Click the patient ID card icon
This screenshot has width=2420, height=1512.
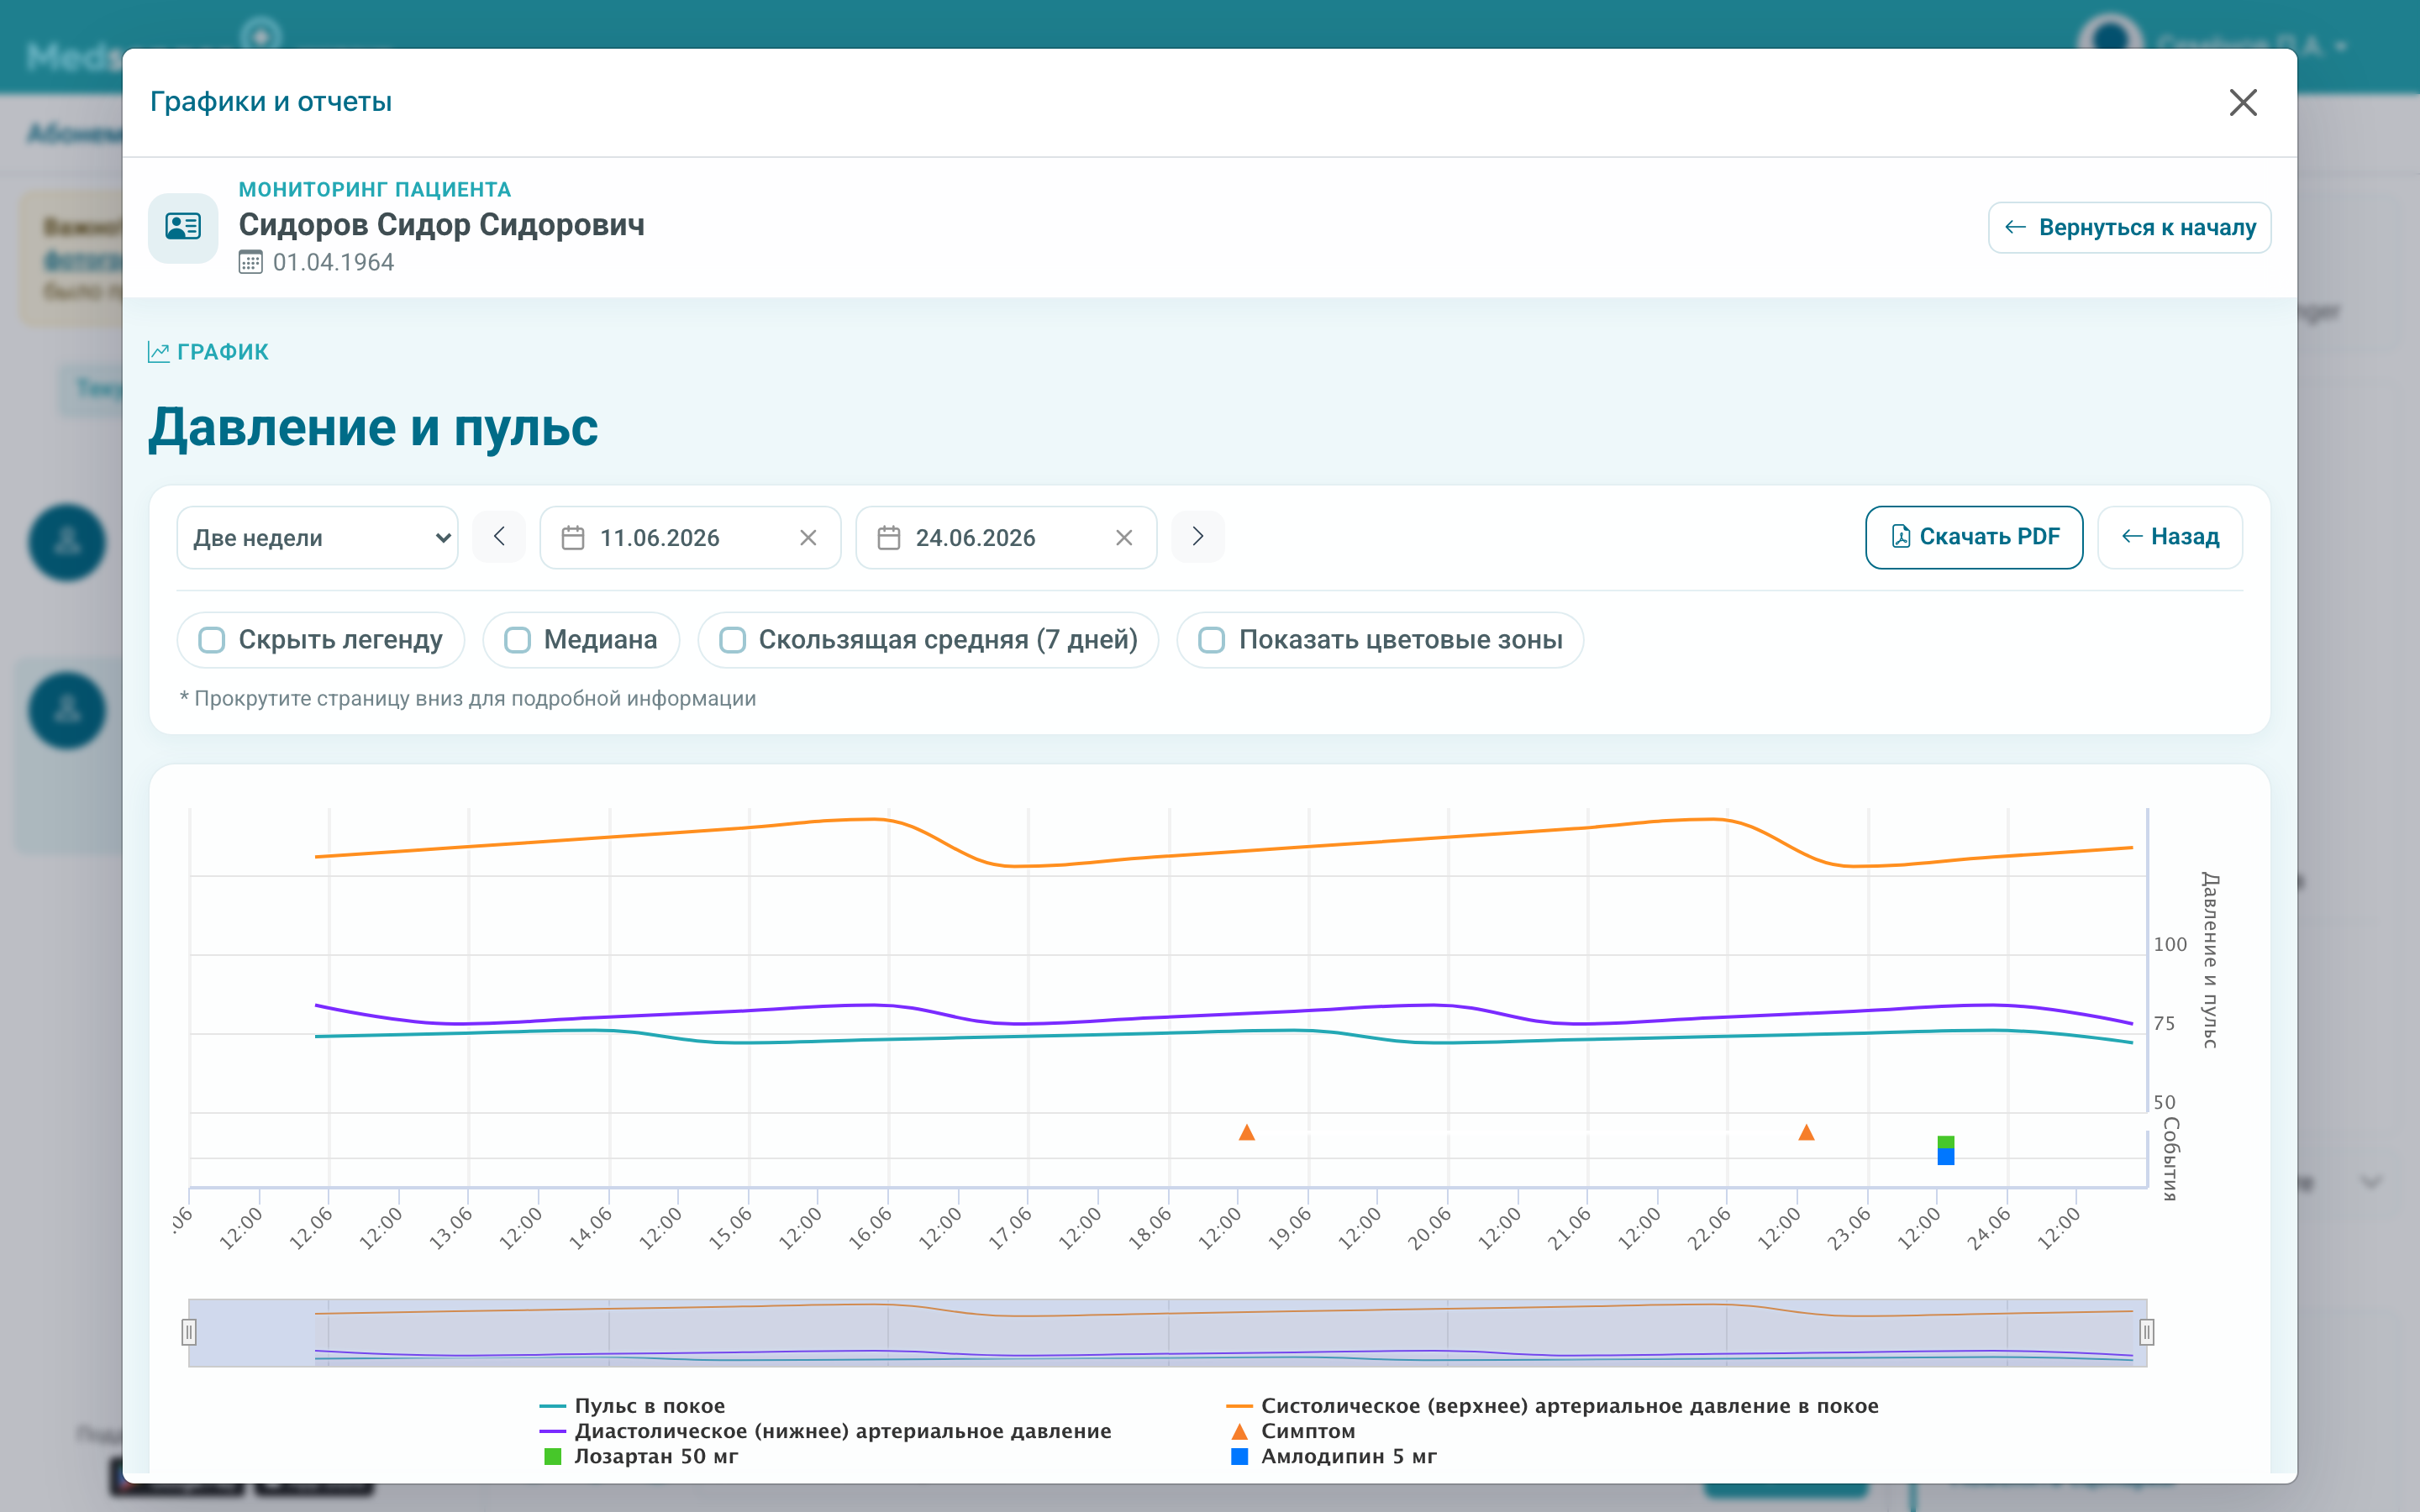[x=183, y=227]
